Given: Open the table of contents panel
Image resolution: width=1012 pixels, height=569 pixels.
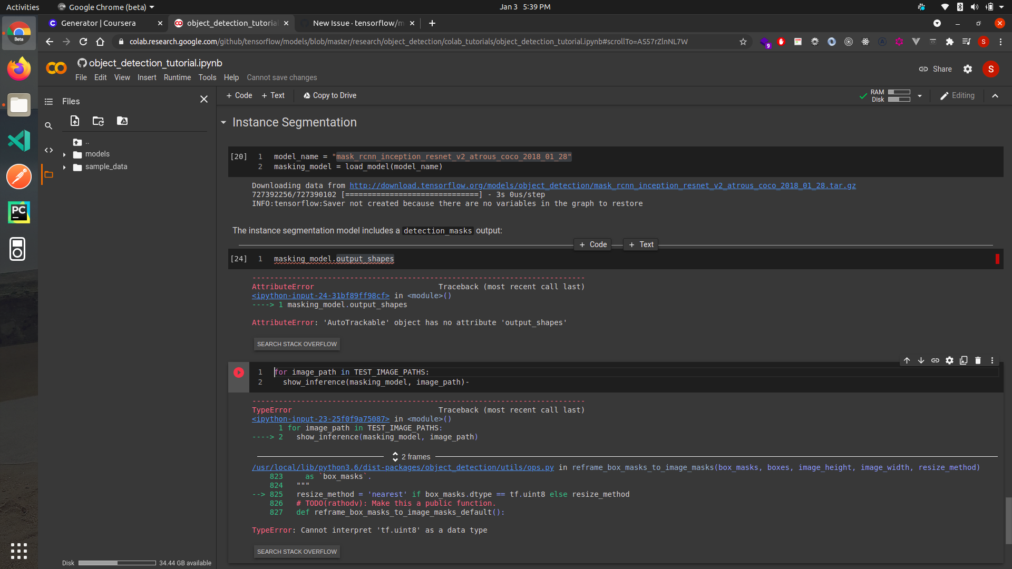Looking at the screenshot, I should pos(48,101).
